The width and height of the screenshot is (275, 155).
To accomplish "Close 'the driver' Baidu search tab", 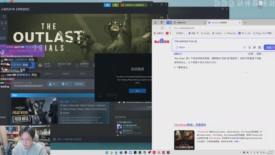I will point(240,22).
